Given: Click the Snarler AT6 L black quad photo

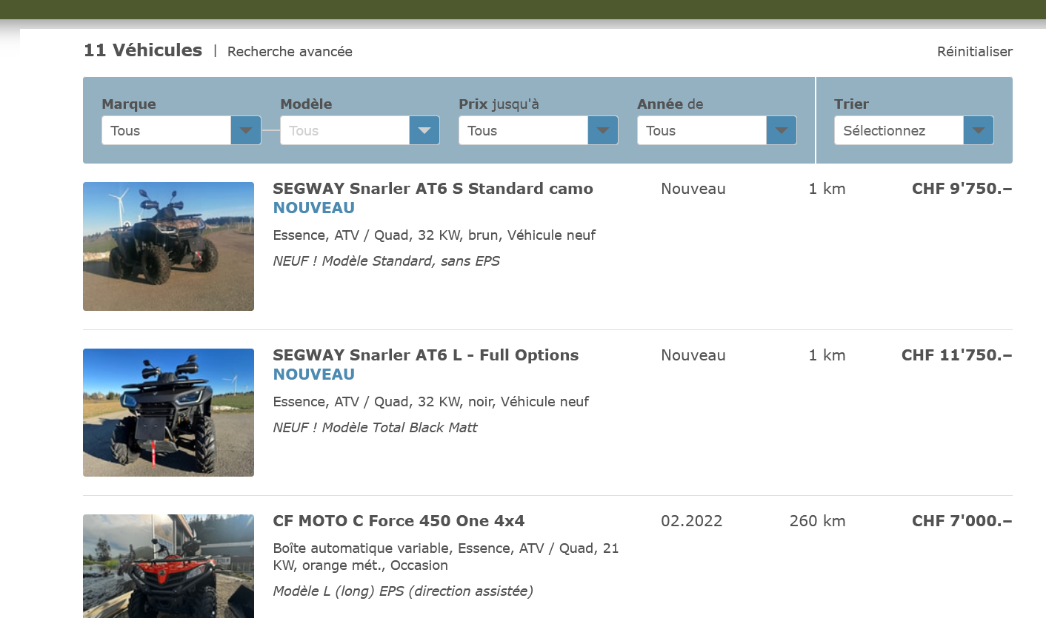Looking at the screenshot, I should point(168,413).
